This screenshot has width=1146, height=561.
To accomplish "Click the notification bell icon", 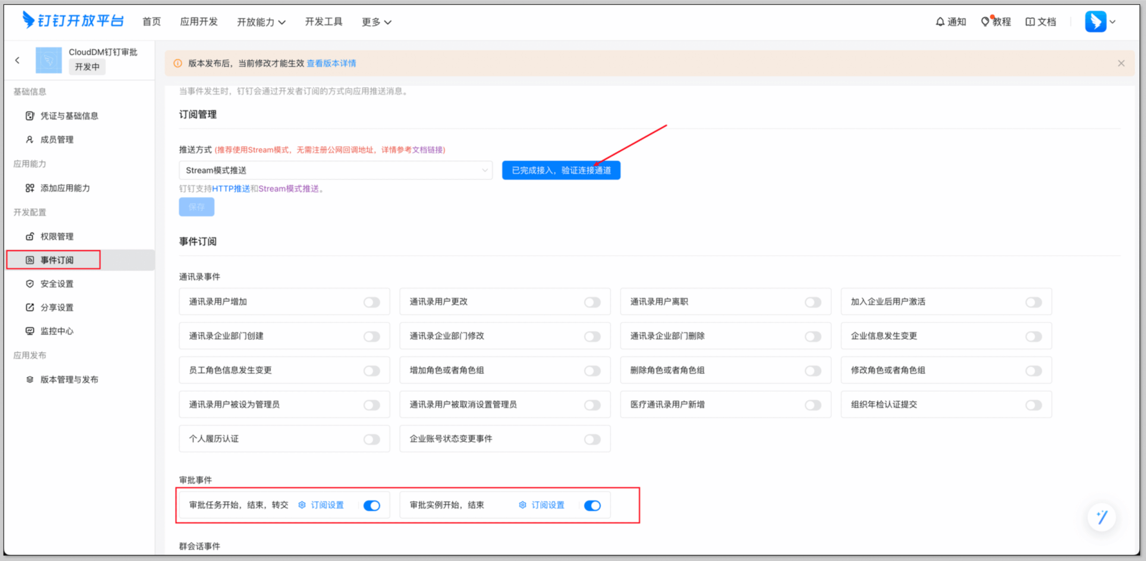I will 940,22.
